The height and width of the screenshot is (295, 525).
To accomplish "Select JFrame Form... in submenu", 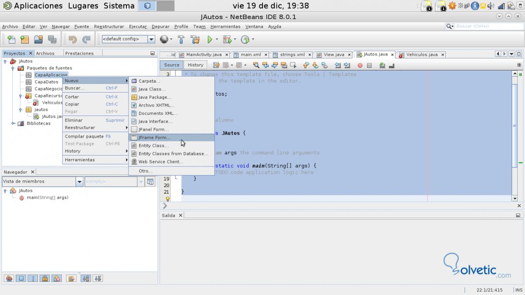I will tap(171, 138).
